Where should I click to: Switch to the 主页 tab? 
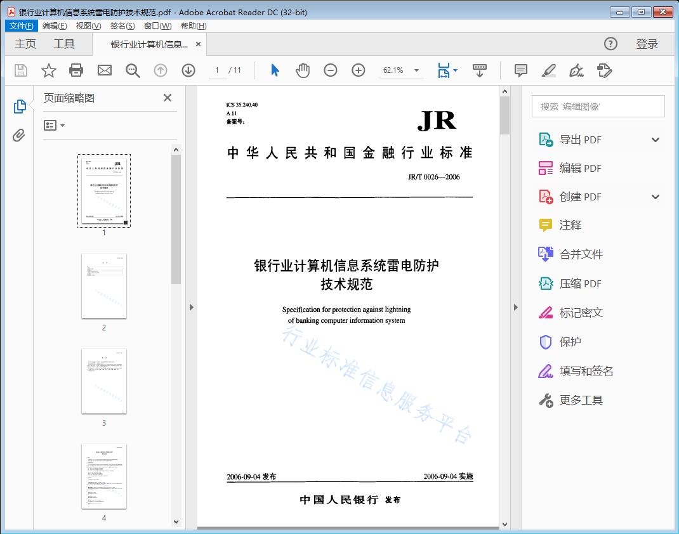25,44
